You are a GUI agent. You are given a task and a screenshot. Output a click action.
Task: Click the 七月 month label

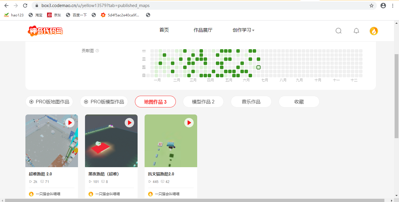pyautogui.click(x=265, y=80)
